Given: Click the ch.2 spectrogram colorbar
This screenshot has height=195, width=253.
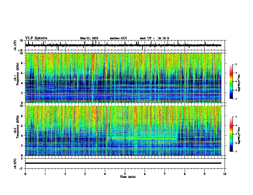Looking at the screenshot, I should [x=231, y=134].
